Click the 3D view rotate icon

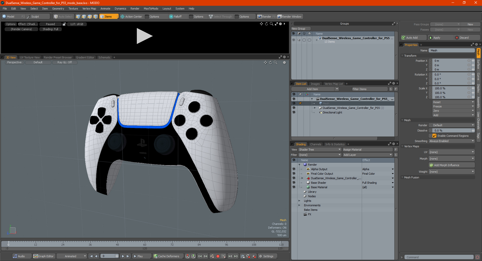270,62
